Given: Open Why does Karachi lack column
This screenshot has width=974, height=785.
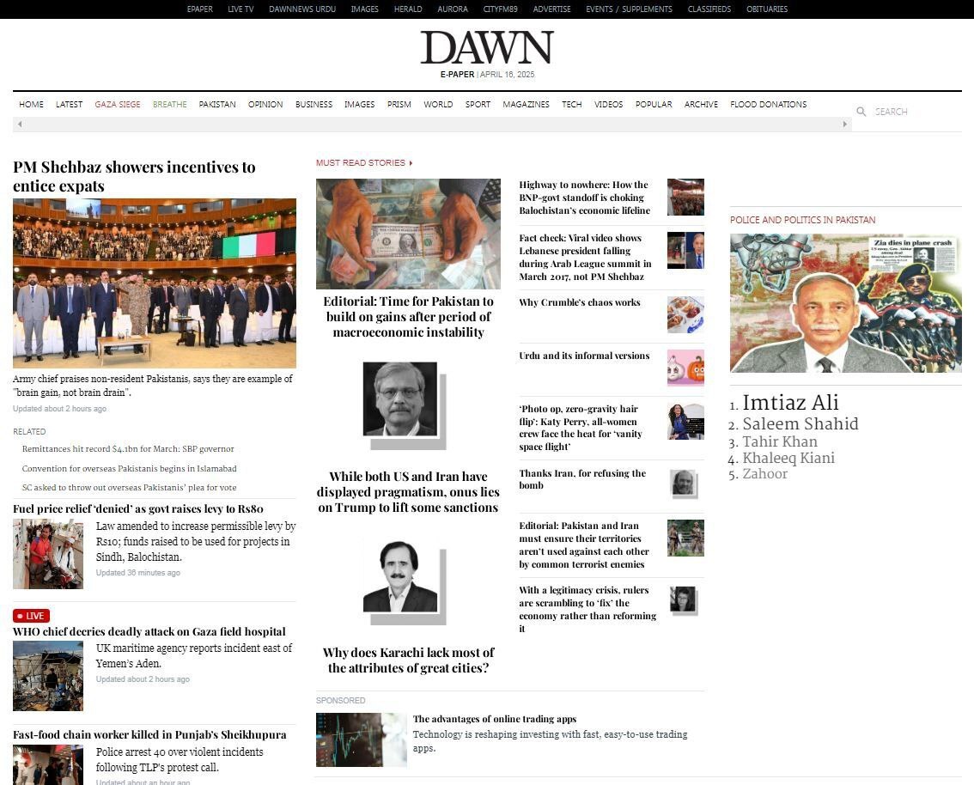Looking at the screenshot, I should pos(408,660).
